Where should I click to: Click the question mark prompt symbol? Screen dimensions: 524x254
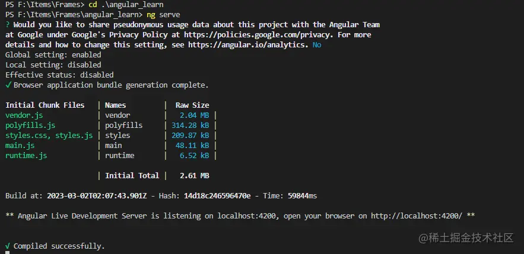coord(7,24)
